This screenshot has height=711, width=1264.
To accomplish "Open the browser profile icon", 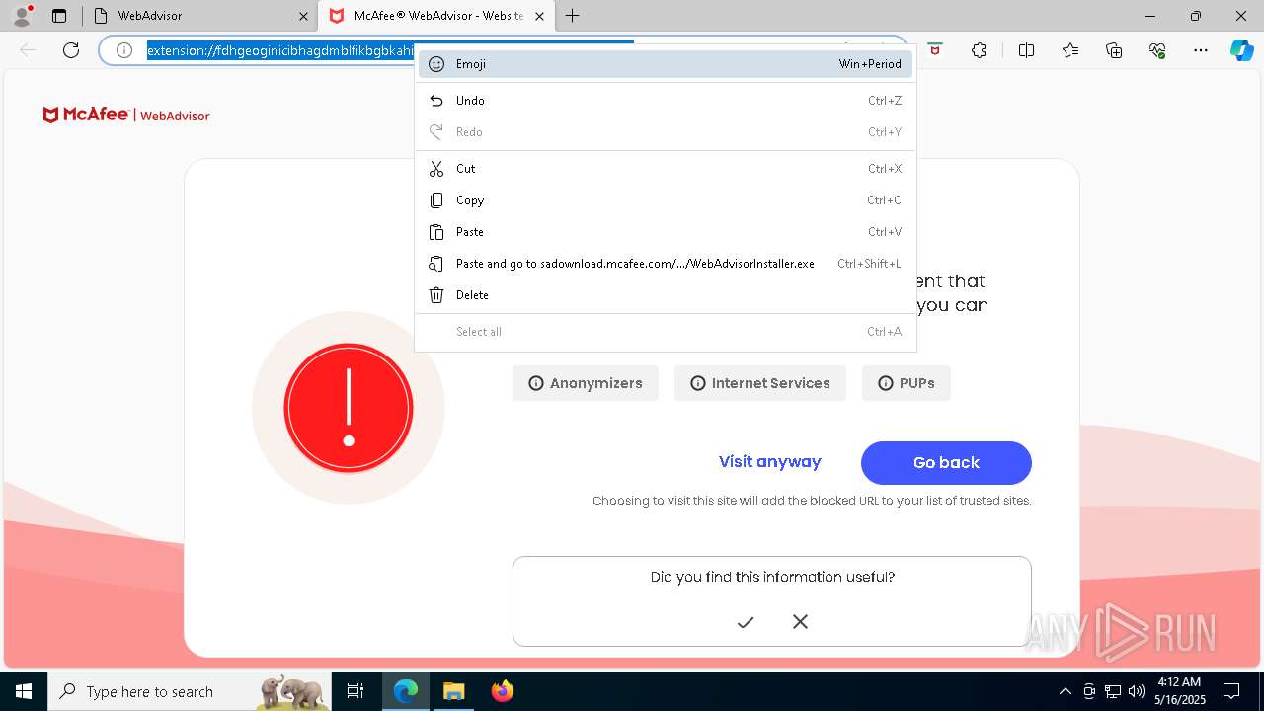I will click(21, 16).
